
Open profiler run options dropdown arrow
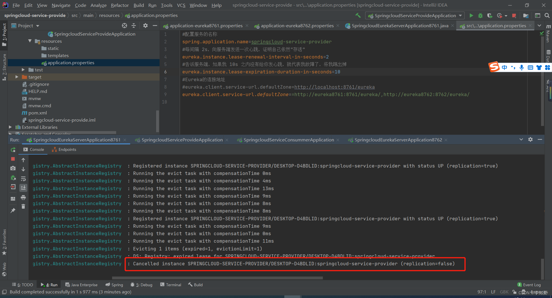point(506,16)
